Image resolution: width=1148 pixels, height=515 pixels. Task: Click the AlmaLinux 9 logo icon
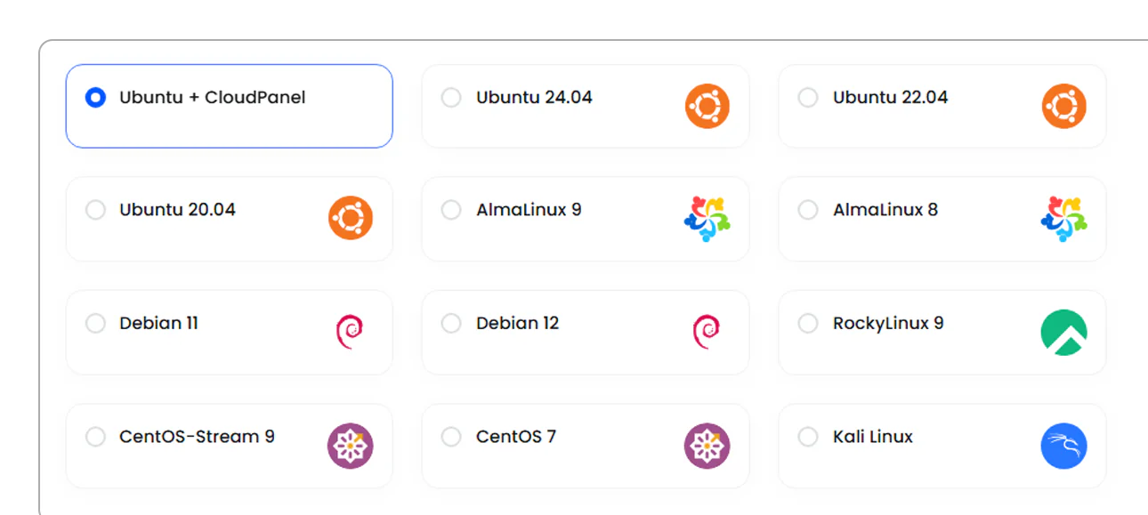click(x=707, y=219)
